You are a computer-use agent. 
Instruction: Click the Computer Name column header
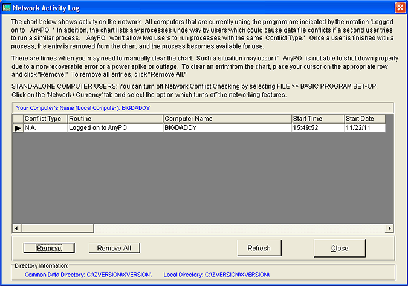(x=227, y=119)
